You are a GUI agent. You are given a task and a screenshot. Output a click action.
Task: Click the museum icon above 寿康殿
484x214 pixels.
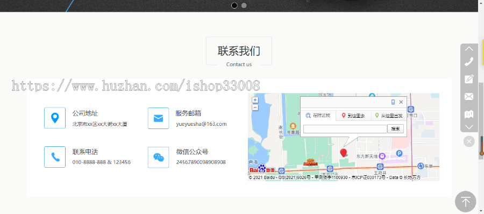pyautogui.click(x=293, y=126)
